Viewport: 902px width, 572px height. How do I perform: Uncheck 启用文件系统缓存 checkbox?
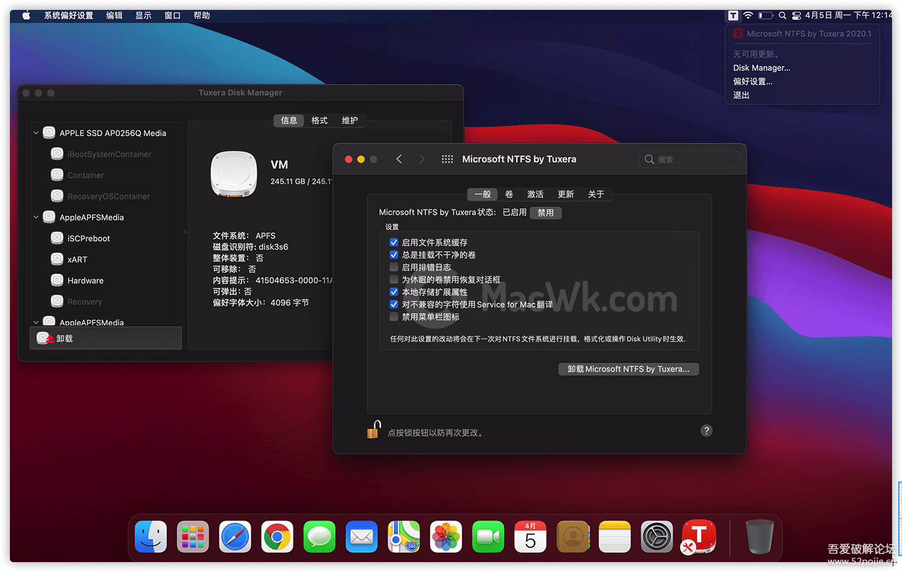coord(393,242)
